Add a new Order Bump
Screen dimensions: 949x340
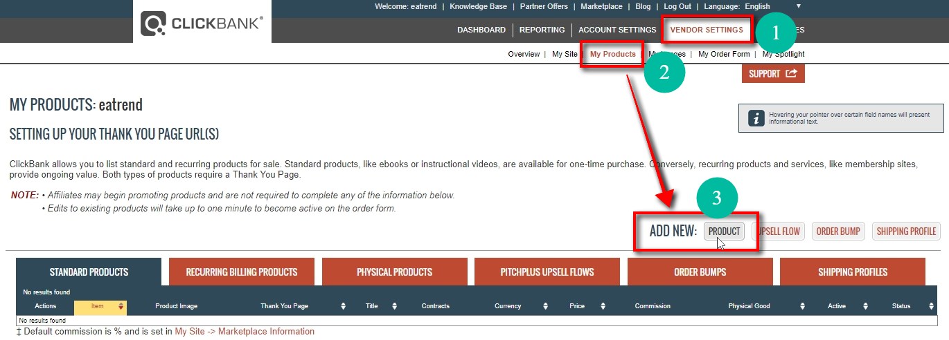(x=837, y=232)
